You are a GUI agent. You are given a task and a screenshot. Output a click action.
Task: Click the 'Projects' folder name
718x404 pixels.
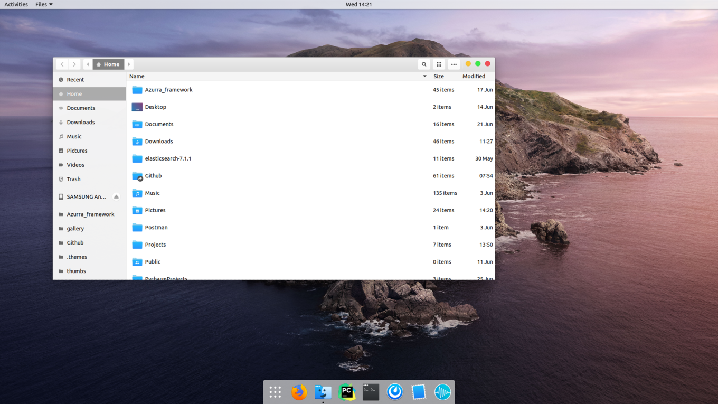coord(155,245)
